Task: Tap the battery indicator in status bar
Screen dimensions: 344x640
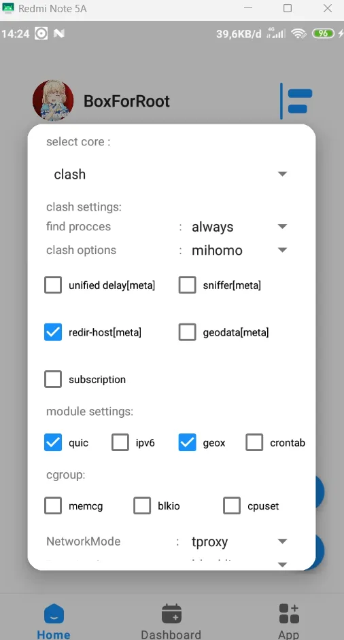Action: point(323,33)
